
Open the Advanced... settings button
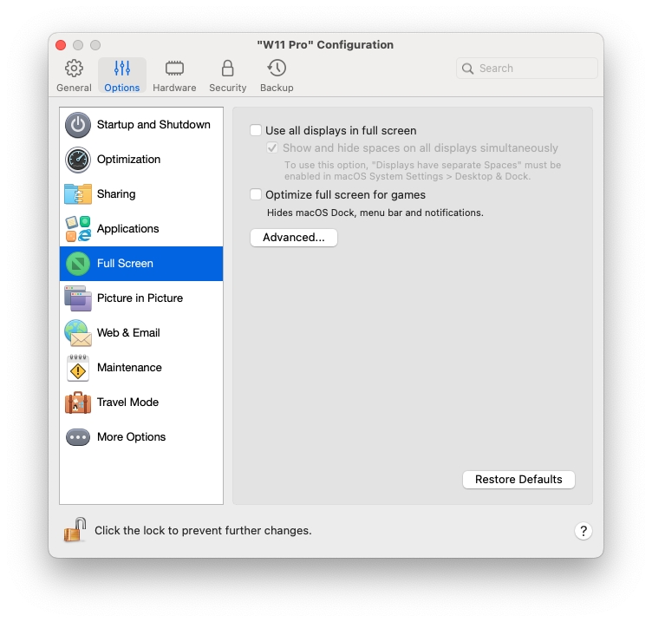point(293,238)
